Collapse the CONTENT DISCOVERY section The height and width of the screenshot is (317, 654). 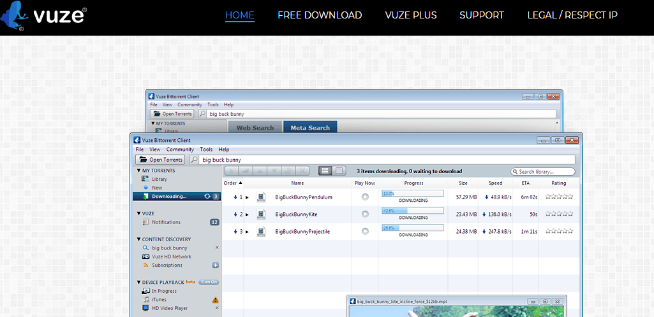tap(139, 239)
